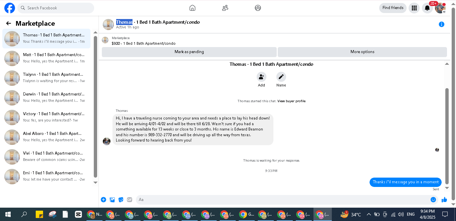Click Mark as pending button

(x=189, y=52)
